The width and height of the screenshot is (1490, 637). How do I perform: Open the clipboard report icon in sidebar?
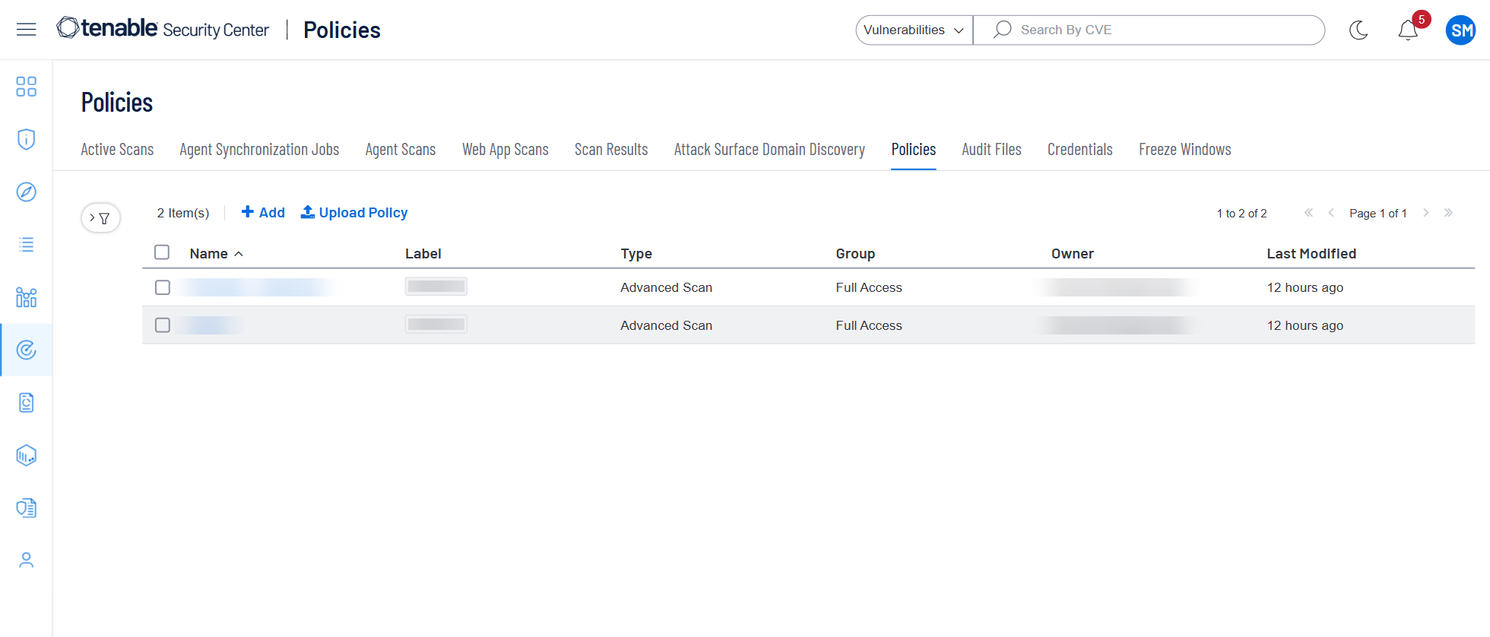[27, 402]
